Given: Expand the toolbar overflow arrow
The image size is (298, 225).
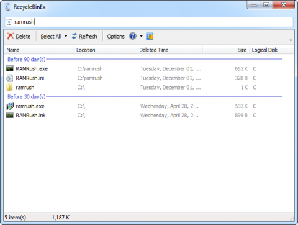Looking at the screenshot, I should coord(291,40).
